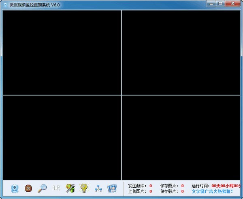The image size is (243, 199).
Task: Click the 保存影片 counter label
Action: (169, 191)
